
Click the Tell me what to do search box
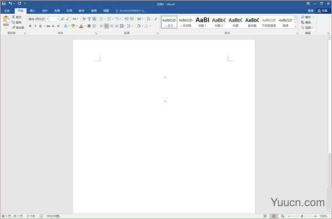pos(131,11)
